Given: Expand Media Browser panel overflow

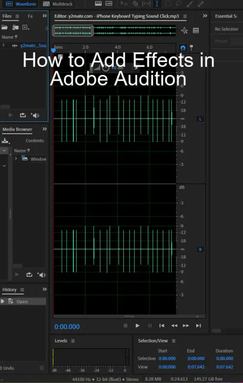Looking at the screenshot, I should click(x=44, y=129).
